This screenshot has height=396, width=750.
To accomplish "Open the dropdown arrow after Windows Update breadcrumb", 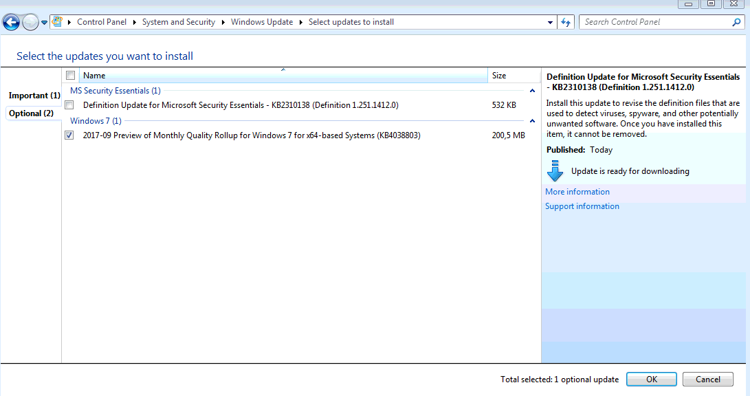I will pyautogui.click(x=301, y=22).
